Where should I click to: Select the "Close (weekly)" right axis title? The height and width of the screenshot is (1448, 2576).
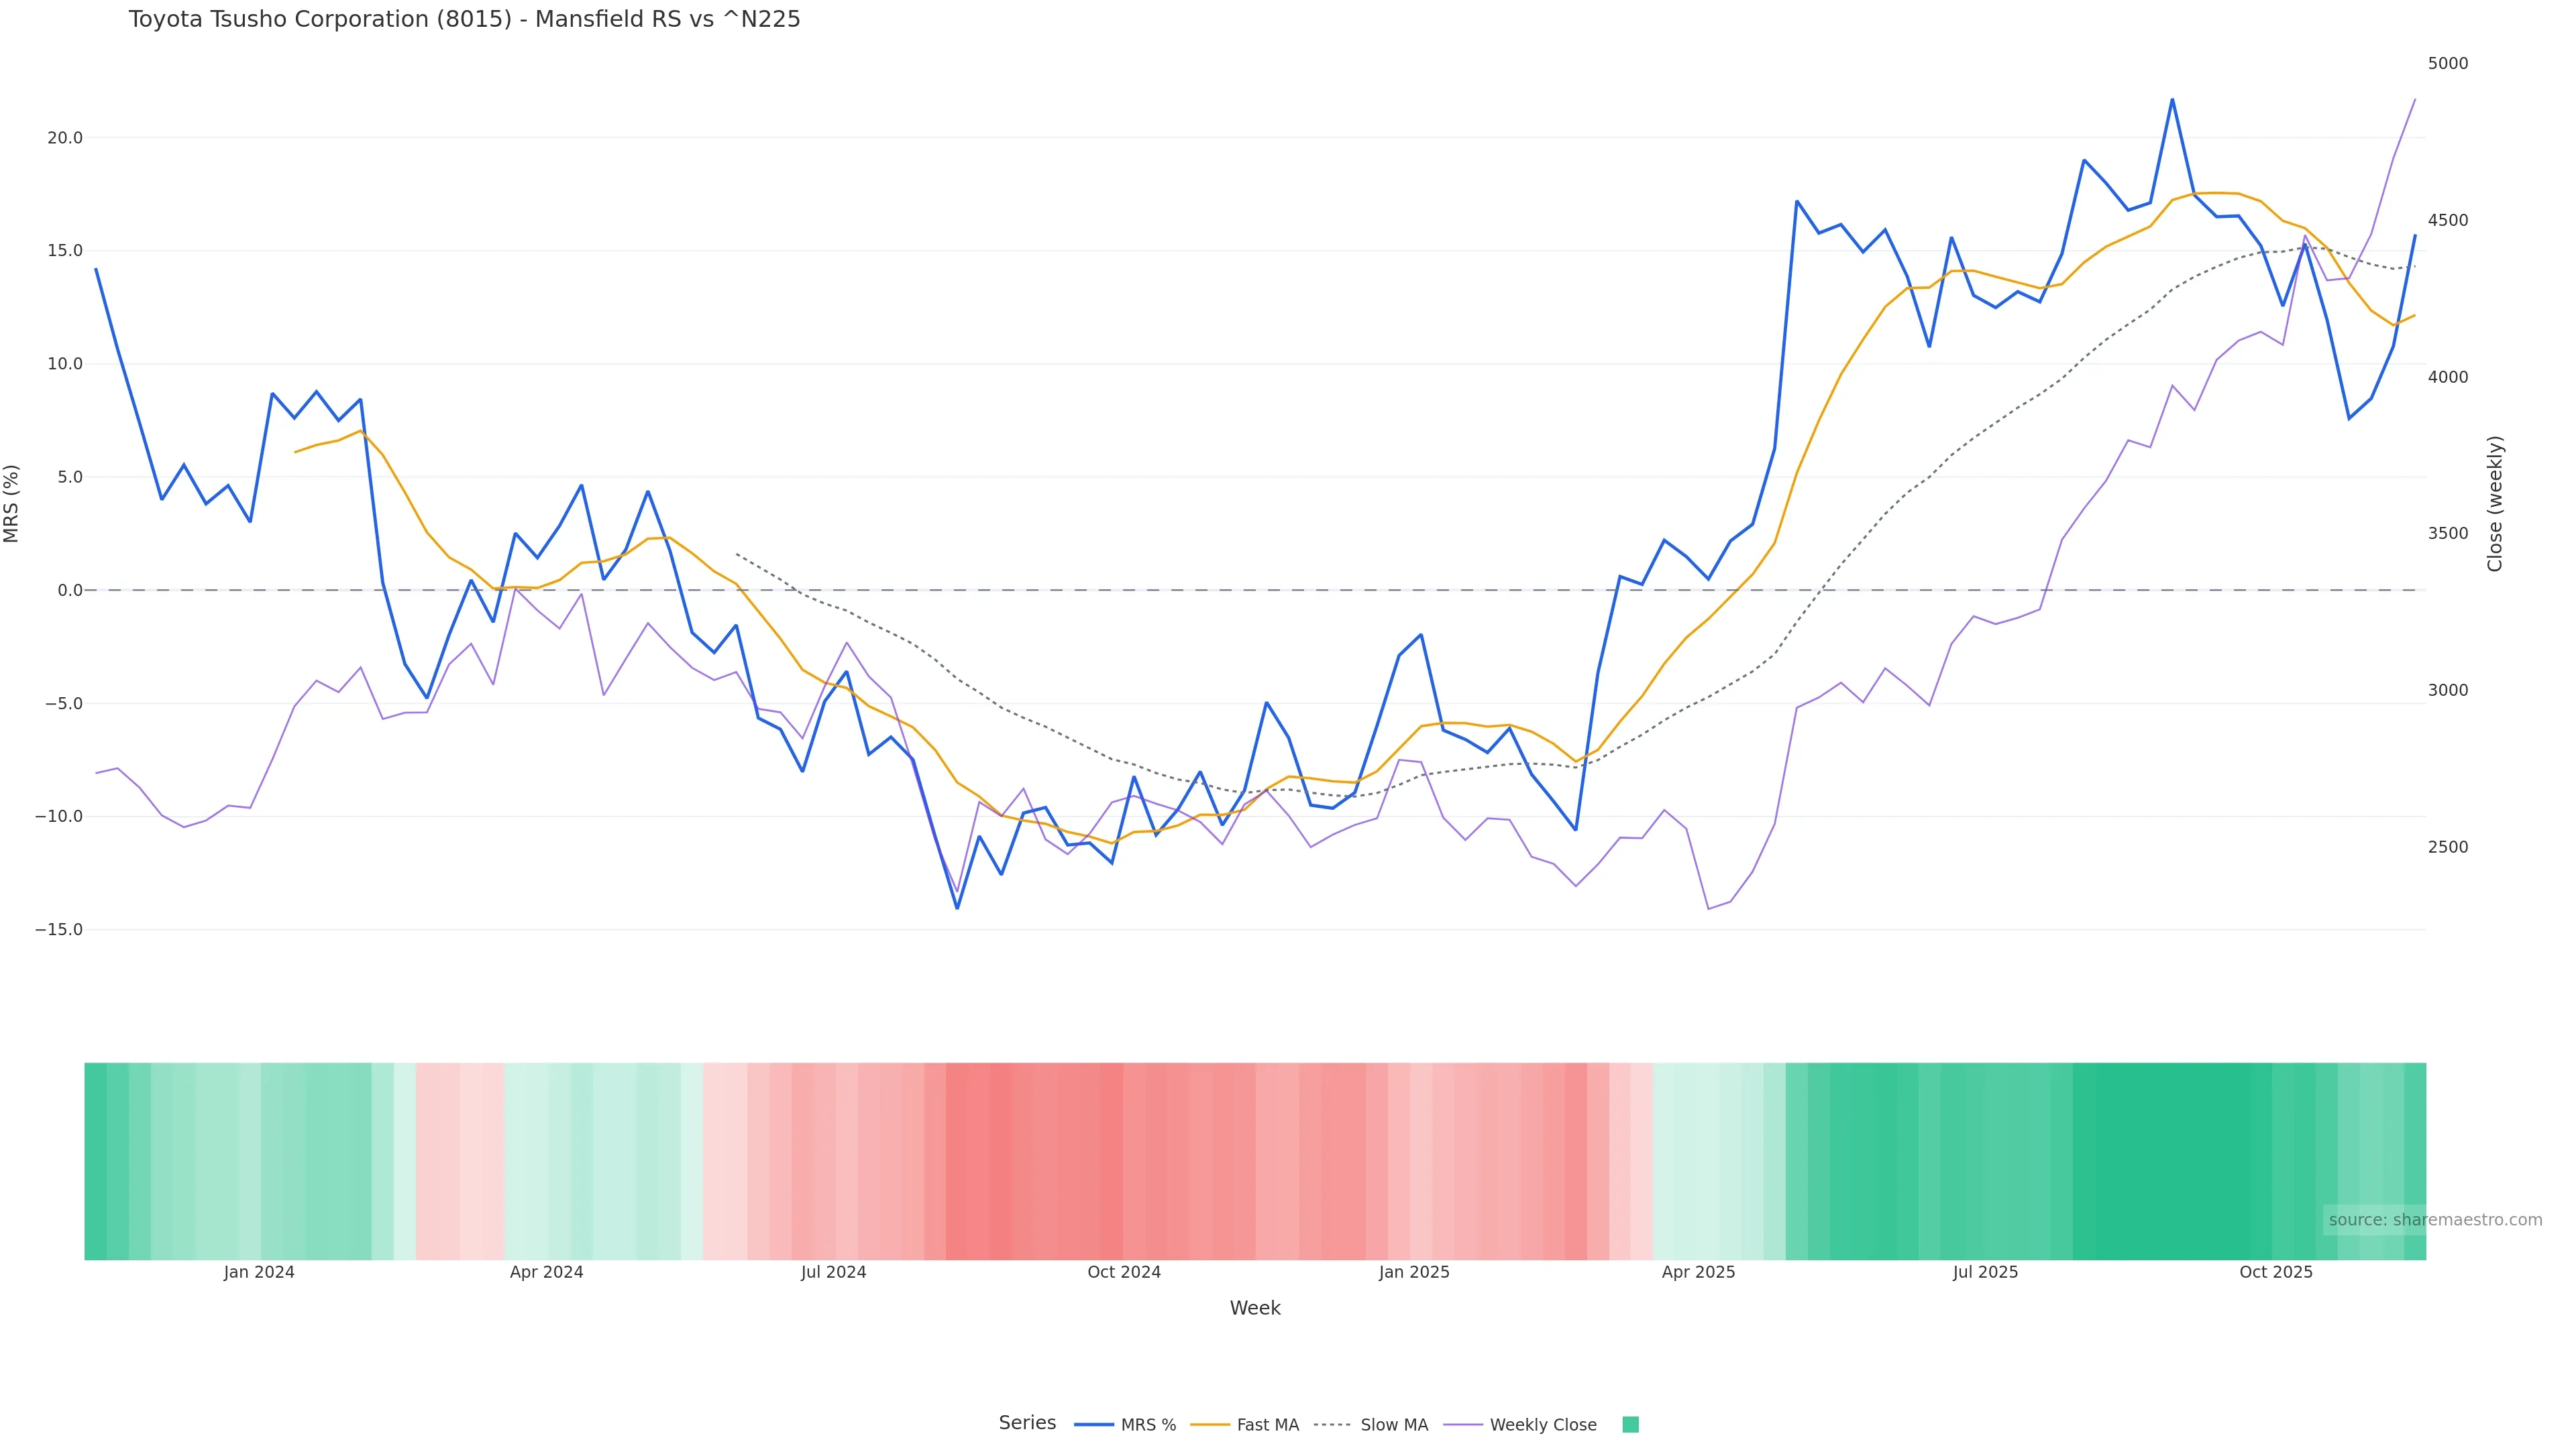(x=2494, y=503)
